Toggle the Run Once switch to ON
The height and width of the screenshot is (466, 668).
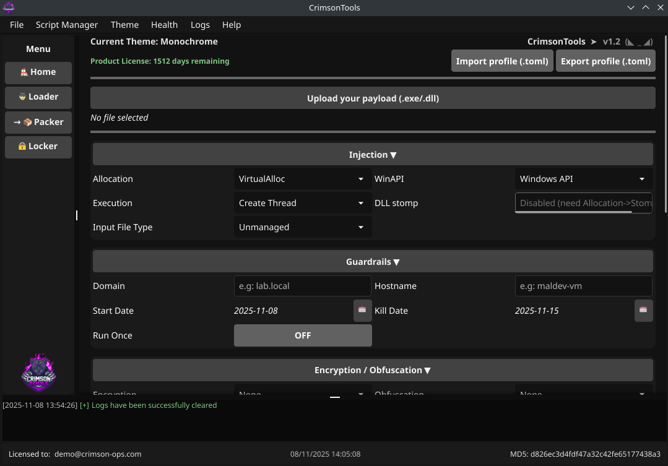point(303,335)
